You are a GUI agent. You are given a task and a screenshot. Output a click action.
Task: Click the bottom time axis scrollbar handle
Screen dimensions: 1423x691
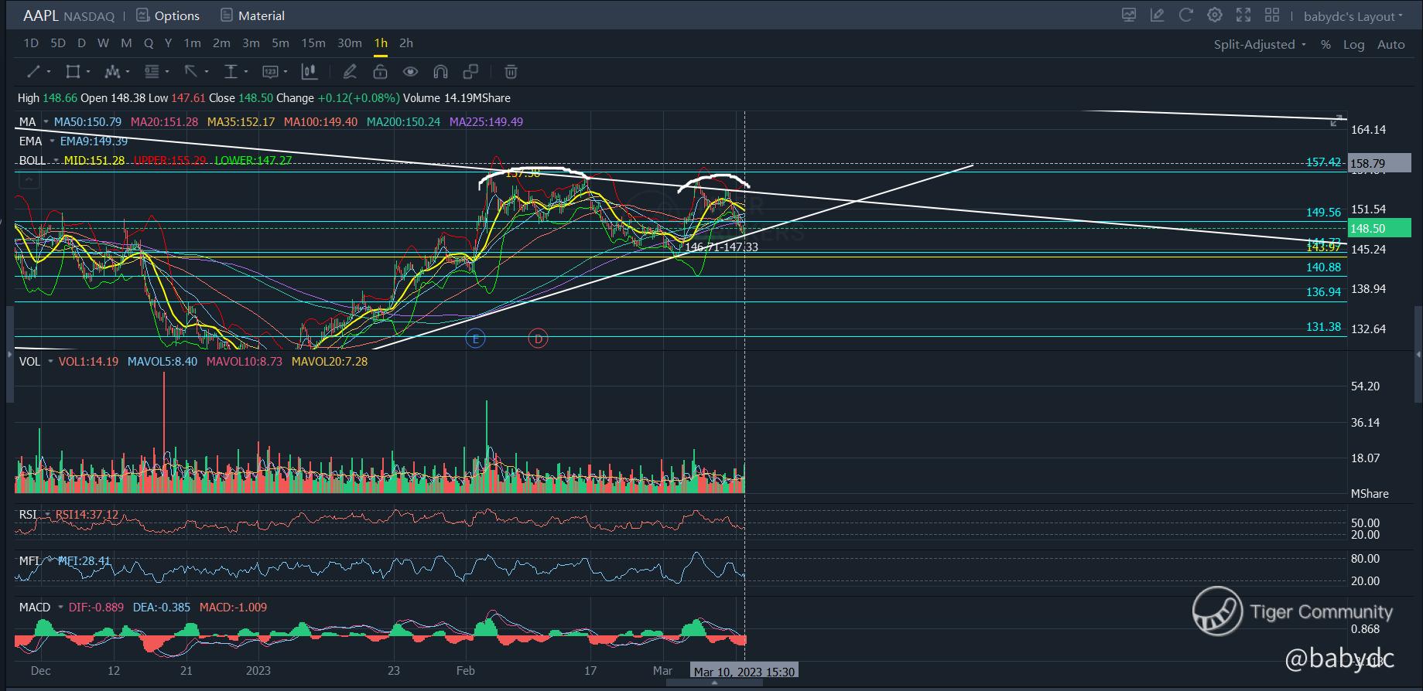point(713,682)
